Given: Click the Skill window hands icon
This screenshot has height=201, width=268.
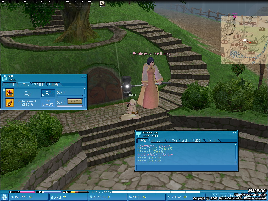Looking at the screenshot, I should pyautogui.click(x=4, y=78).
